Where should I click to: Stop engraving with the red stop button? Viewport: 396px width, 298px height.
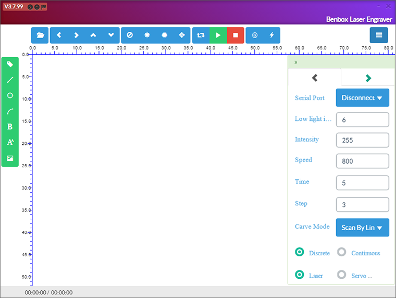point(236,35)
